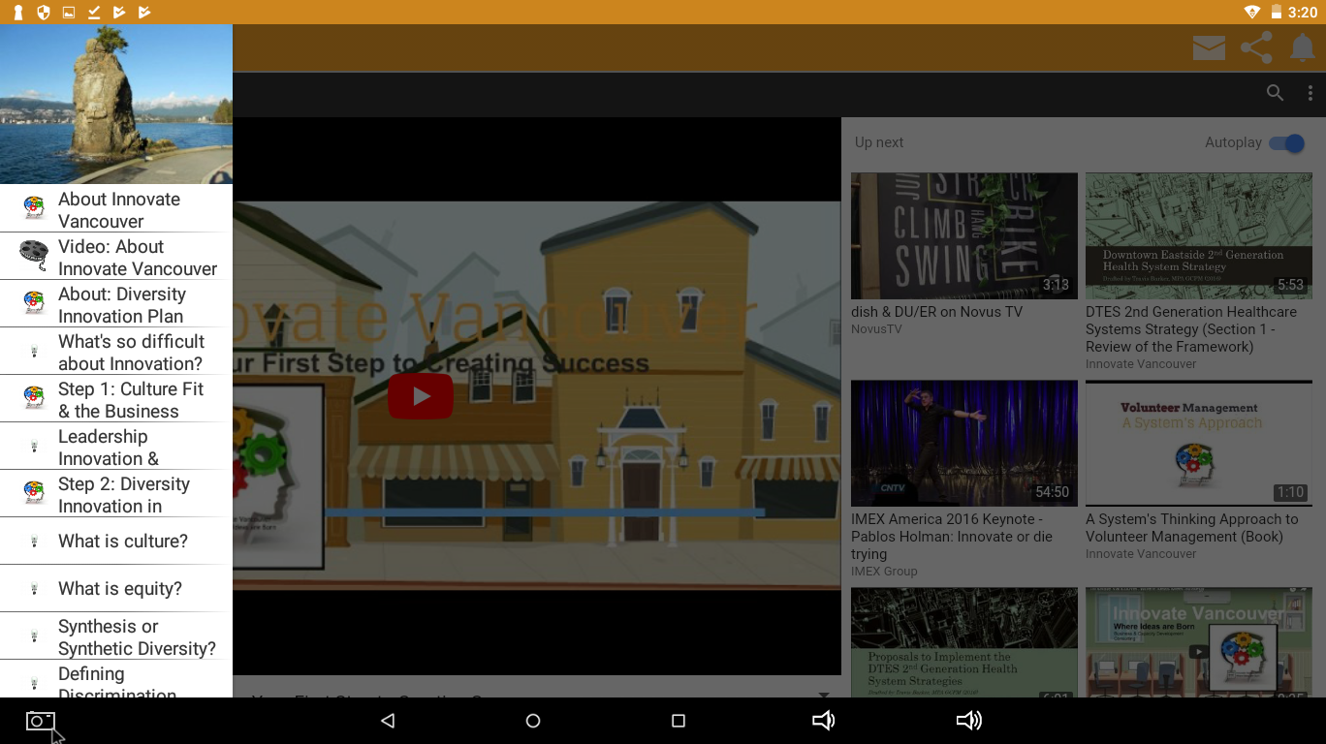Click film reel icon beside Video item
1326x744 pixels.
(34, 256)
